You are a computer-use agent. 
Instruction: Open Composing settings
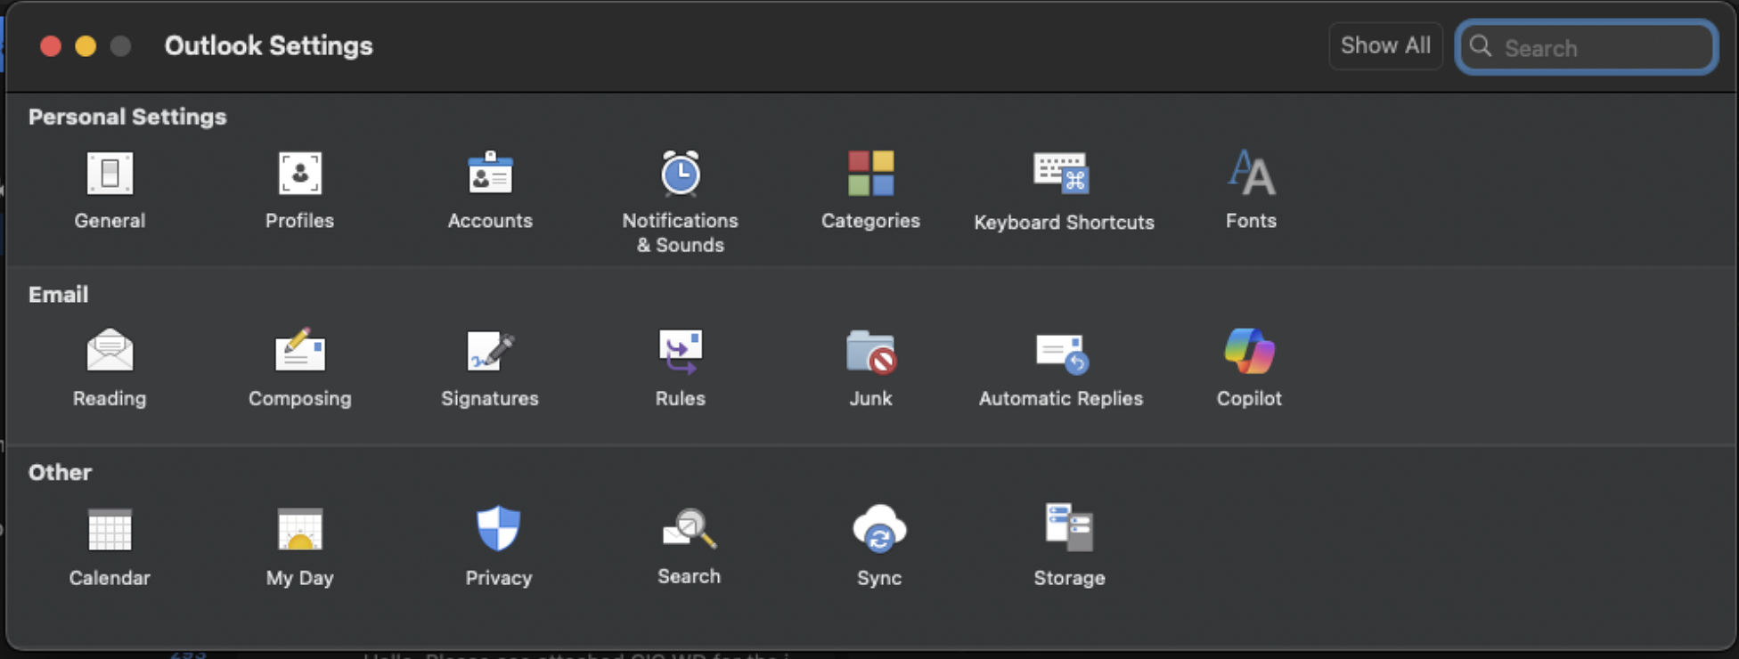299,368
